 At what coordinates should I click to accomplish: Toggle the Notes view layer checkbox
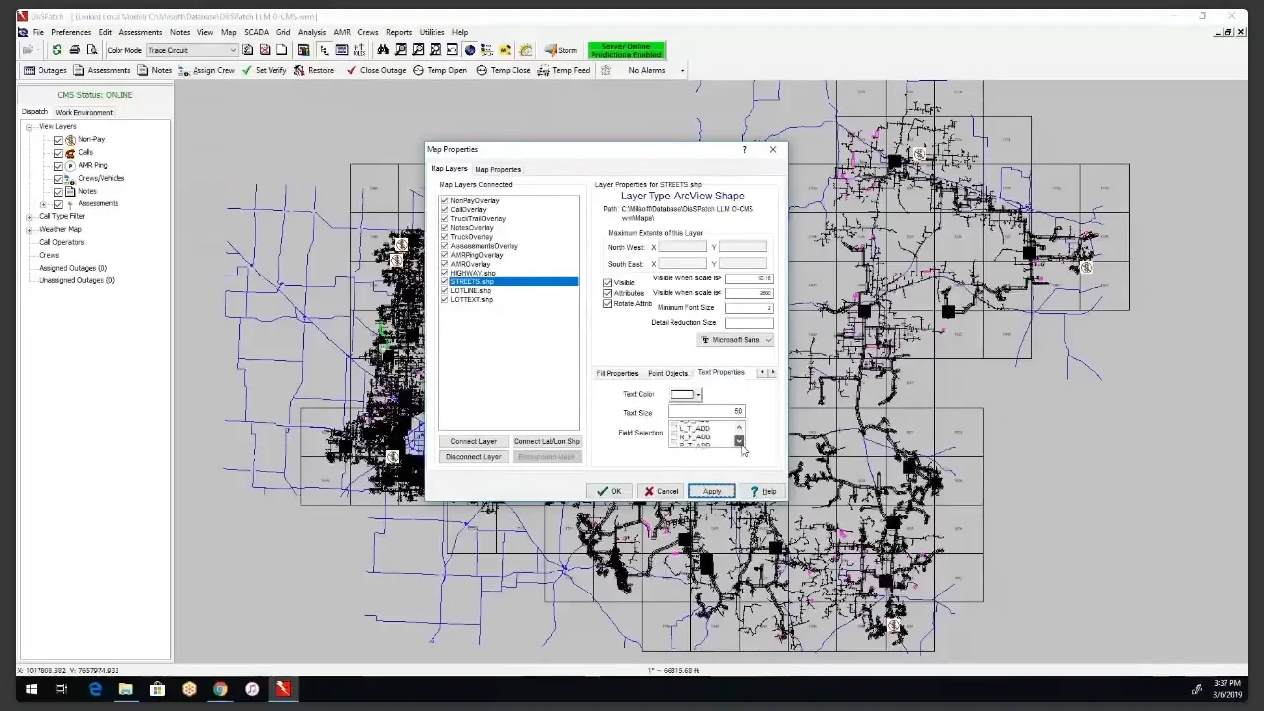point(58,191)
